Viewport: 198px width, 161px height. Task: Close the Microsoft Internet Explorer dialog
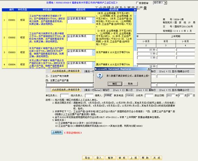[149, 69]
